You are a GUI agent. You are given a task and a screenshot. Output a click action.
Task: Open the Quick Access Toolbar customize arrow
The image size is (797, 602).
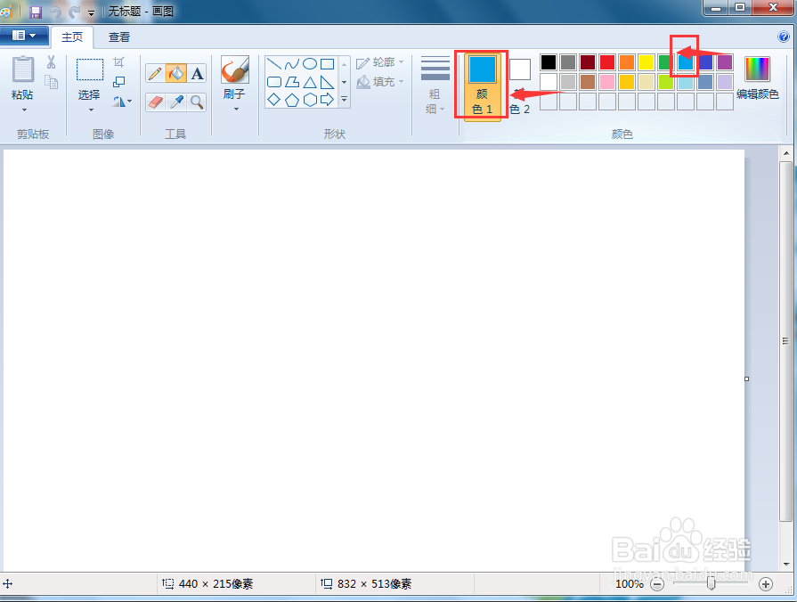[x=91, y=12]
